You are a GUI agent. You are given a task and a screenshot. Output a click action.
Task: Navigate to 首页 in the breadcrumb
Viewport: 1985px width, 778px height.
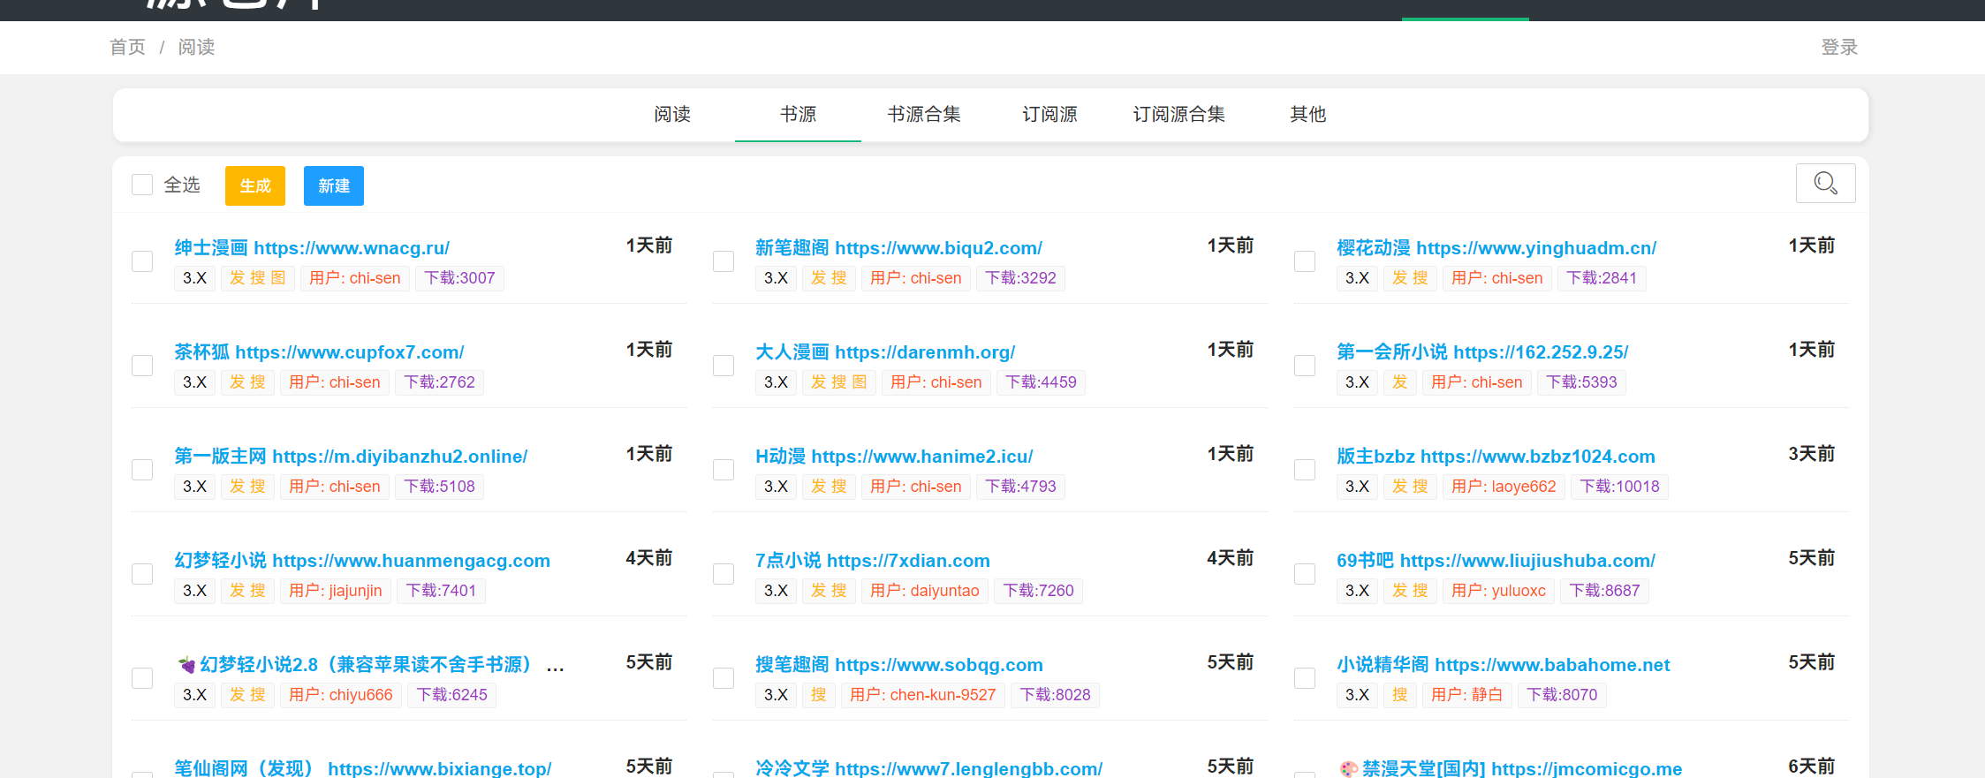pos(127,48)
